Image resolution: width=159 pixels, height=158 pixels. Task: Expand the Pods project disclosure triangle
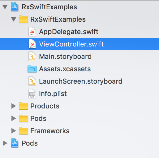(x=5, y=143)
